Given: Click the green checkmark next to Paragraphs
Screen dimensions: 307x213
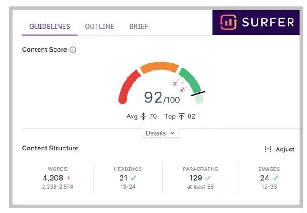Looking at the screenshot, I should (208, 178).
